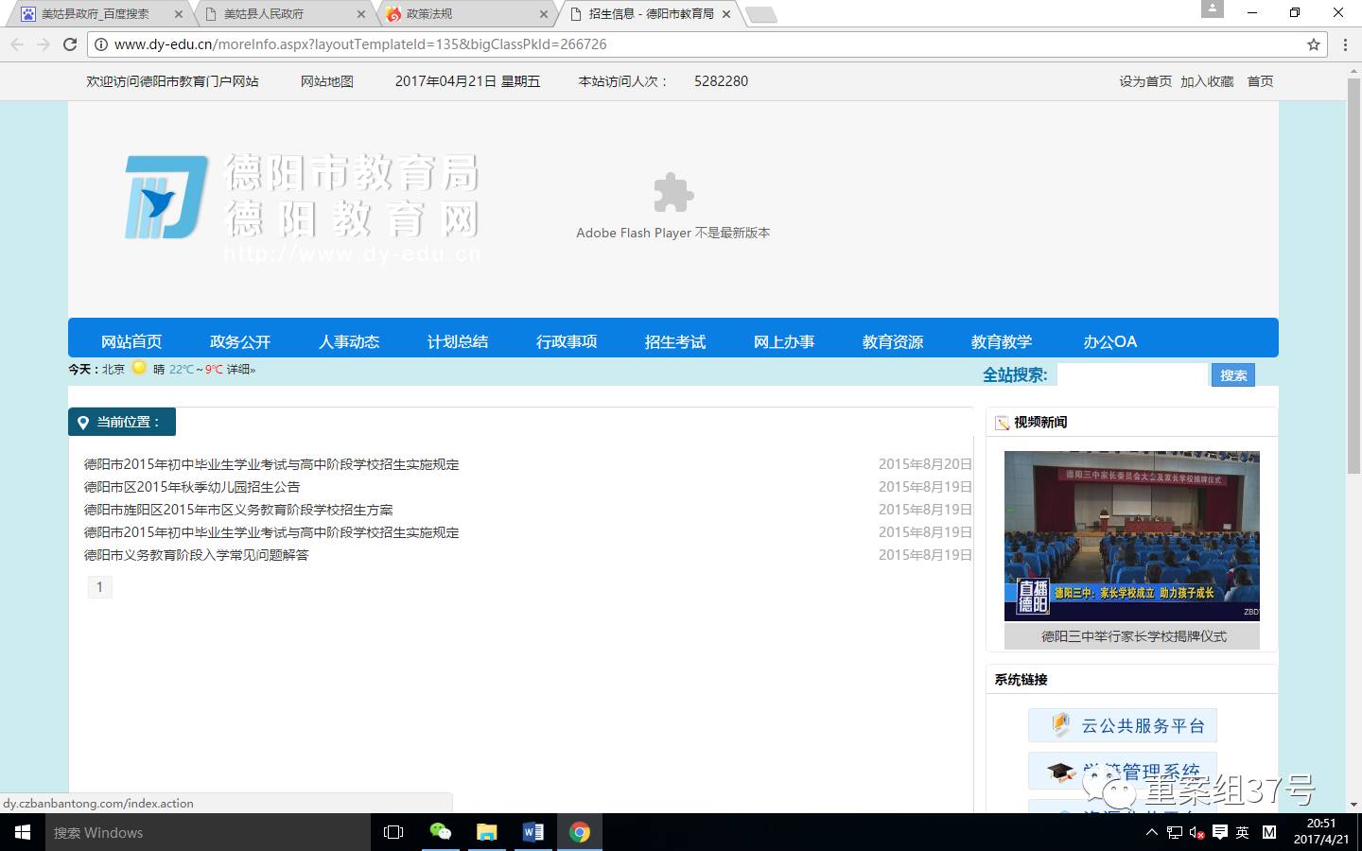The width and height of the screenshot is (1362, 851).
Task: Click inside the 全站搜索 search field
Action: 1131,374
